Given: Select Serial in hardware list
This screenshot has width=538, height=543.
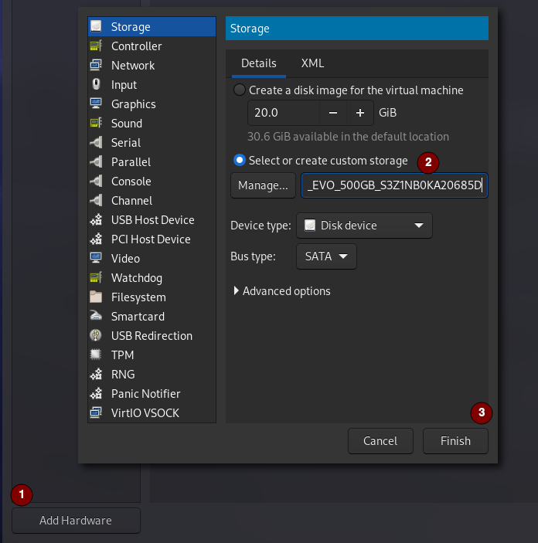Looking at the screenshot, I should click(x=152, y=143).
